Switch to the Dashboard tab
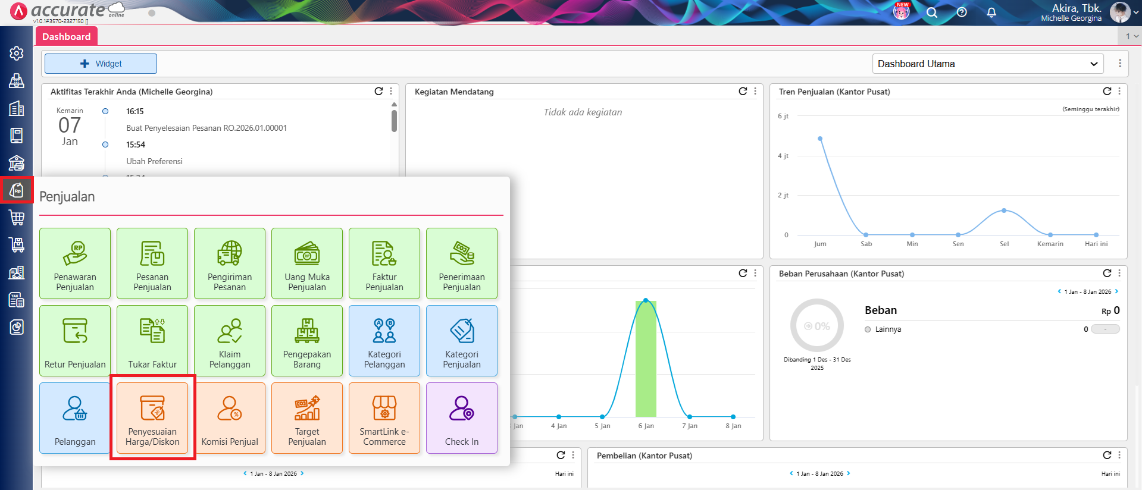This screenshot has height=490, width=1142. [66, 36]
